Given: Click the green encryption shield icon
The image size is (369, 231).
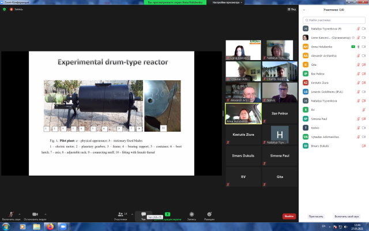Looking at the screenshot, I should (x=5, y=9).
